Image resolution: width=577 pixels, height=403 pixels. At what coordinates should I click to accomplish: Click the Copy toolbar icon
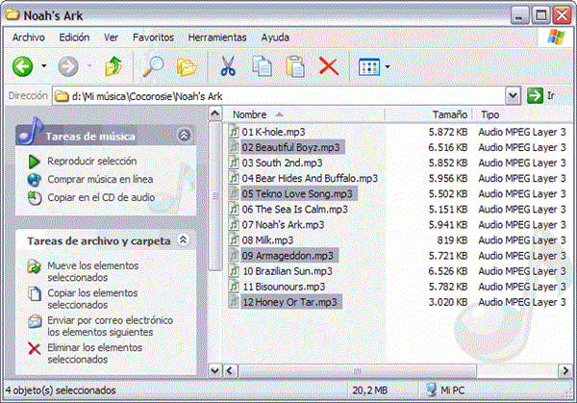click(x=262, y=66)
